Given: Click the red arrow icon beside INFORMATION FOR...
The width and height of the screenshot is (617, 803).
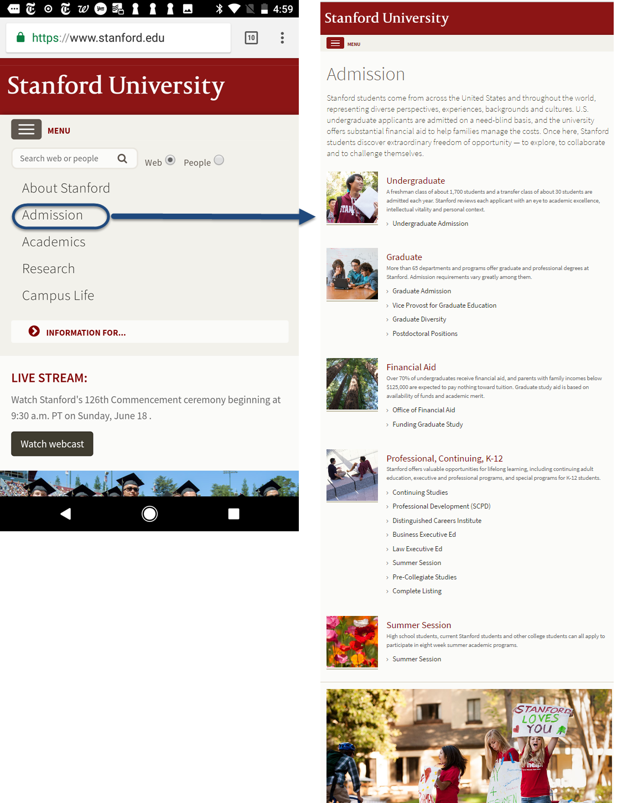Looking at the screenshot, I should [x=34, y=331].
